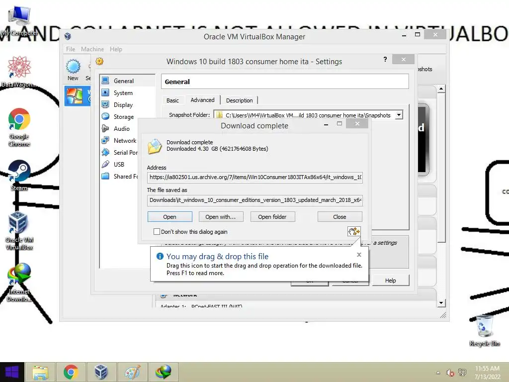This screenshot has width=509, height=382.
Task: Open the Internet Download Manager desktop shortcut
Action: click(x=19, y=283)
